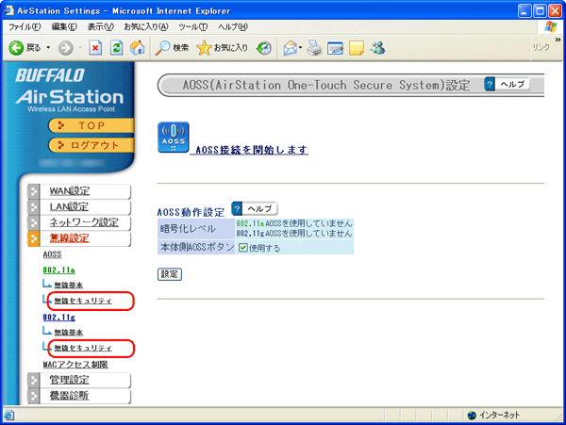Open the 表示(V) menu
This screenshot has width=566, height=425.
pos(101,27)
